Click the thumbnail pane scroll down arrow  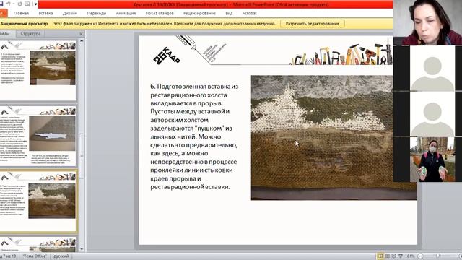pos(82,249)
